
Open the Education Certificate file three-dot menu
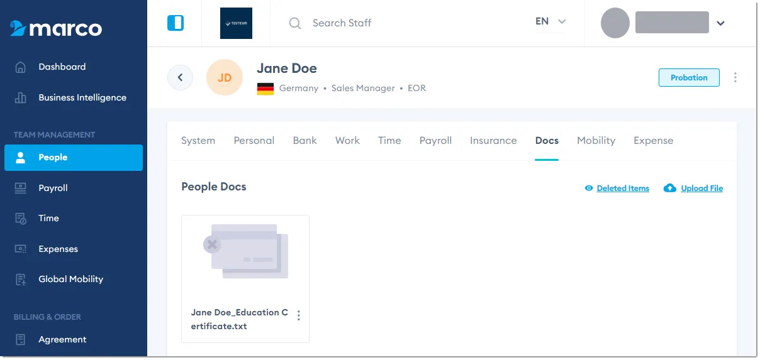click(x=299, y=315)
